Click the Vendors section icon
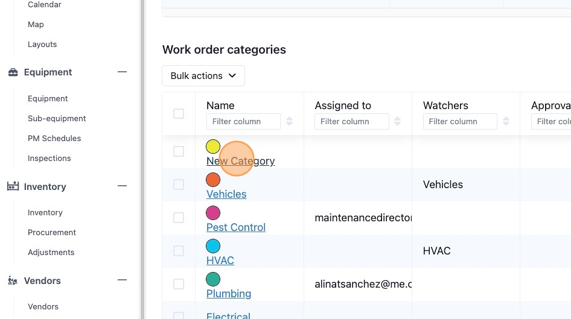Image resolution: width=571 pixels, height=319 pixels. click(13, 280)
